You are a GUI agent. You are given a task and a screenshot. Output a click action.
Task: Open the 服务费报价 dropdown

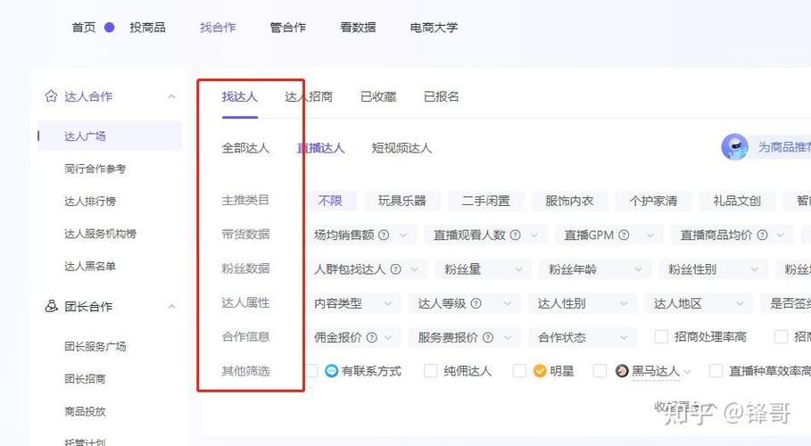coord(464,337)
